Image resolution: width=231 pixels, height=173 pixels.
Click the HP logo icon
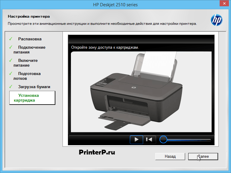click(217, 20)
